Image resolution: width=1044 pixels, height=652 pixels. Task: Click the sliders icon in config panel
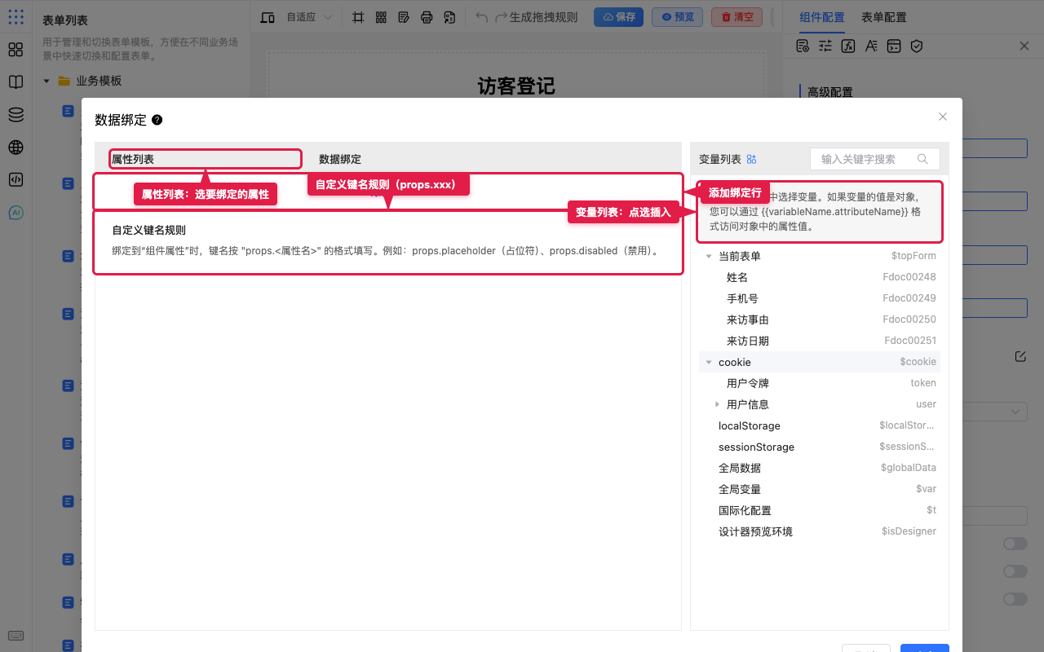[x=825, y=46]
